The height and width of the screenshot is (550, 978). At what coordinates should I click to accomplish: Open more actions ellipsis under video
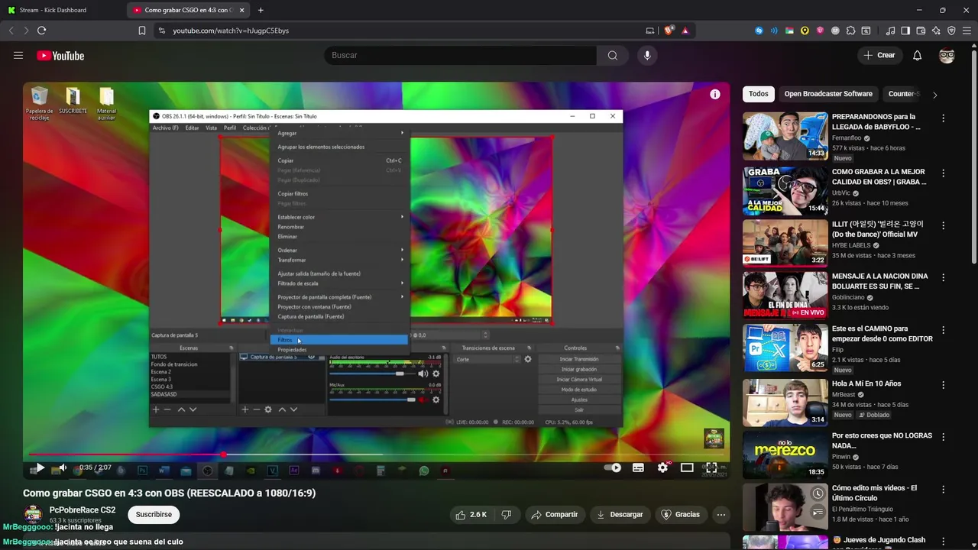(x=721, y=515)
